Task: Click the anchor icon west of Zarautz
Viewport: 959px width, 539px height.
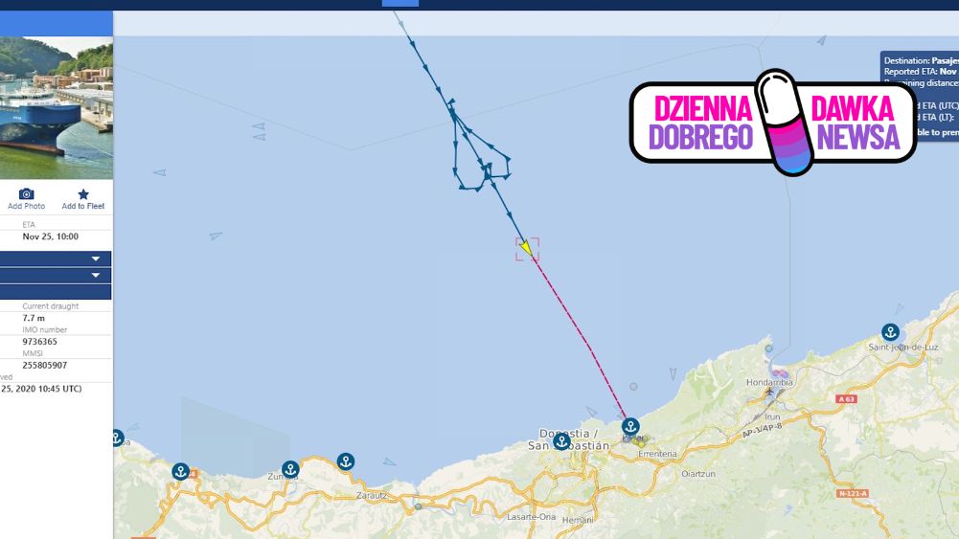Action: 346,461
